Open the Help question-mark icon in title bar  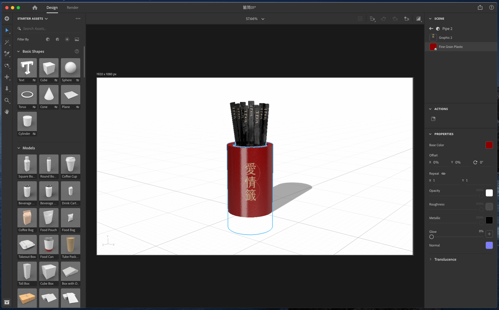pyautogui.click(x=492, y=7)
